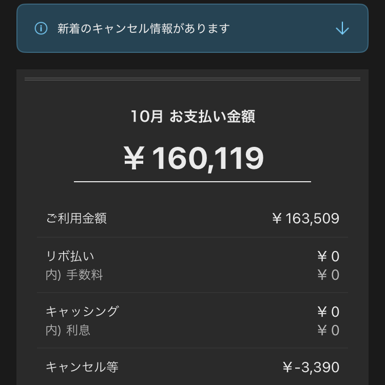
Task: Open the 新着のキャンセル情報があります notice
Action: [x=144, y=28]
